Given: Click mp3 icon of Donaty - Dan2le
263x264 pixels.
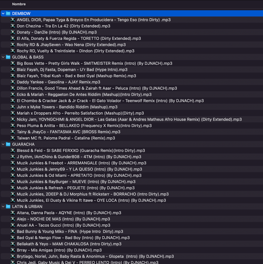Looking at the screenshot, I should click(x=13, y=32).
